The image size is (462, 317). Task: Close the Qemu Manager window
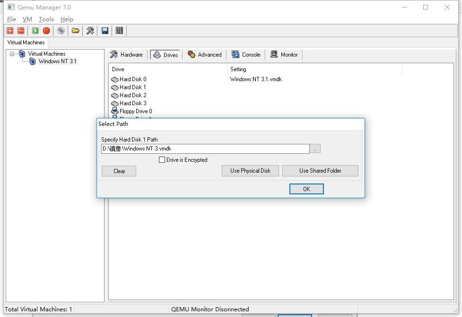point(447,7)
